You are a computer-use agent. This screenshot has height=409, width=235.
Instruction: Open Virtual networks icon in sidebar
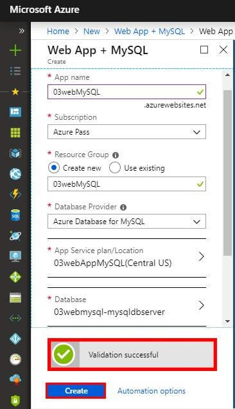(15, 318)
